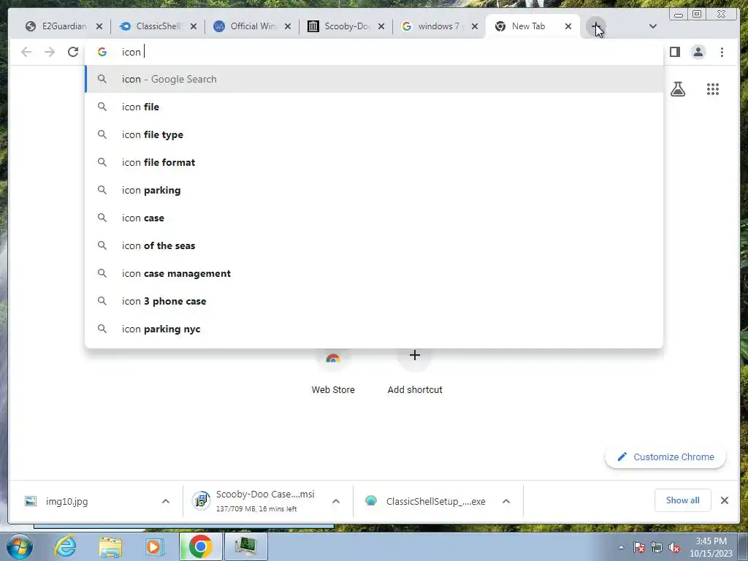Choose the 'icon parking' suggestion
The image size is (748, 561).
click(373, 190)
